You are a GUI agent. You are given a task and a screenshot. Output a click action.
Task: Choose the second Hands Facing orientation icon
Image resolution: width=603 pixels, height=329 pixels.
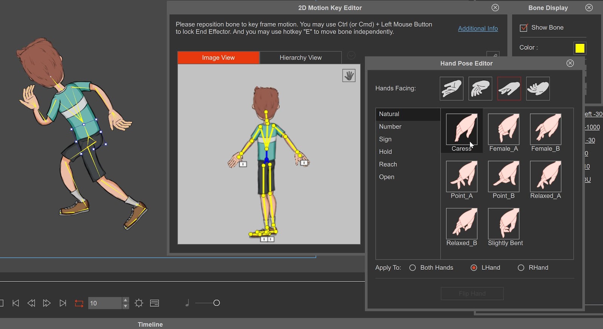(x=480, y=89)
